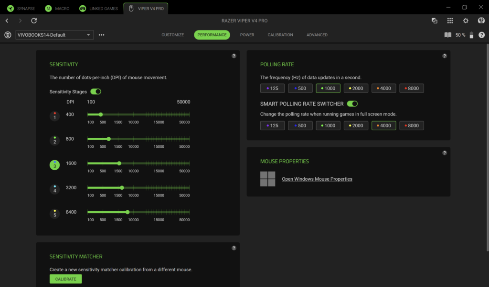Click the stage 2 DPI slider handle
This screenshot has height=287, width=489.
tap(108, 139)
